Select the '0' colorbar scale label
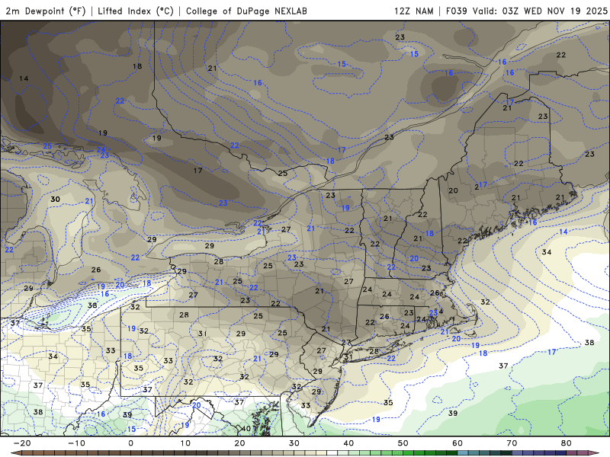Screen dimensions: 610x457 coord(130,443)
